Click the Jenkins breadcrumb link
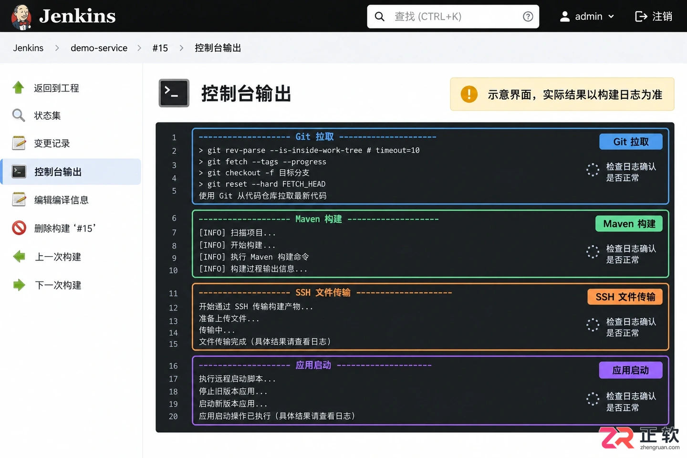Screen dimensions: 687x458 tap(28, 48)
